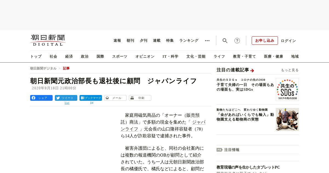The width and height of the screenshot is (329, 173).
Task: Go to the 政治 section
Action: tap(85, 57)
